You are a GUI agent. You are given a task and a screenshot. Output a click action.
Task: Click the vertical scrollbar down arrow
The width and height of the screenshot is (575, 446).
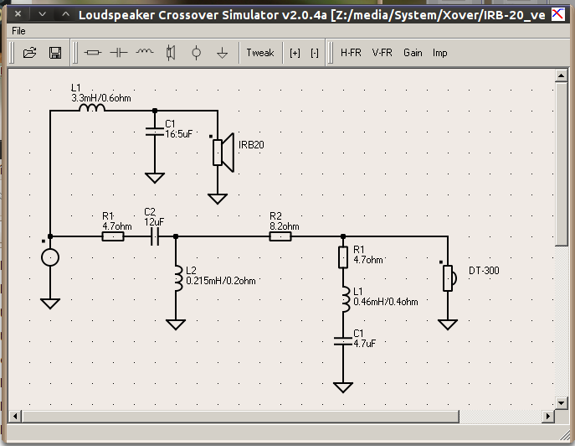(562, 402)
